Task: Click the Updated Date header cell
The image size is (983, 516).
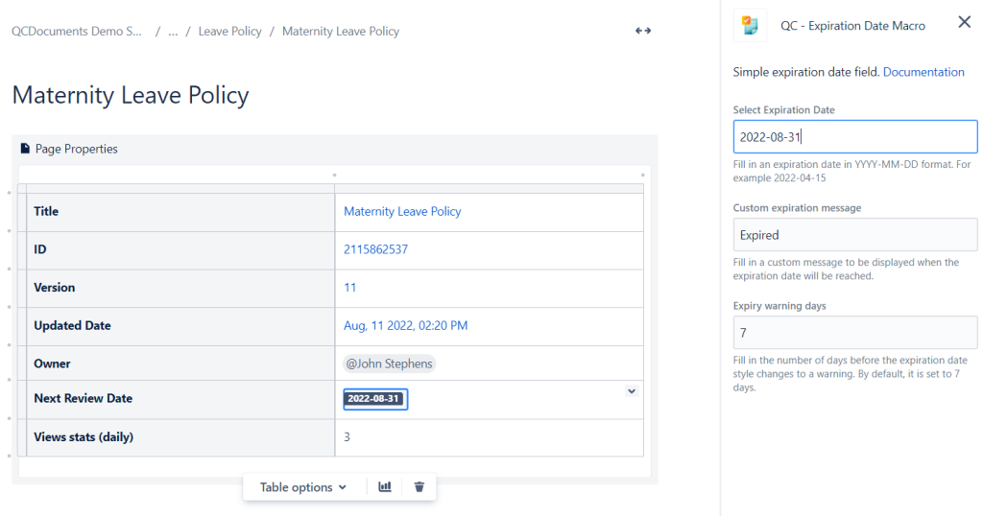Action: pyautogui.click(x=180, y=326)
